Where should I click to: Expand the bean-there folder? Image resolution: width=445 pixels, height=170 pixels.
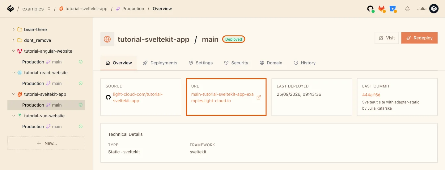click(13, 30)
